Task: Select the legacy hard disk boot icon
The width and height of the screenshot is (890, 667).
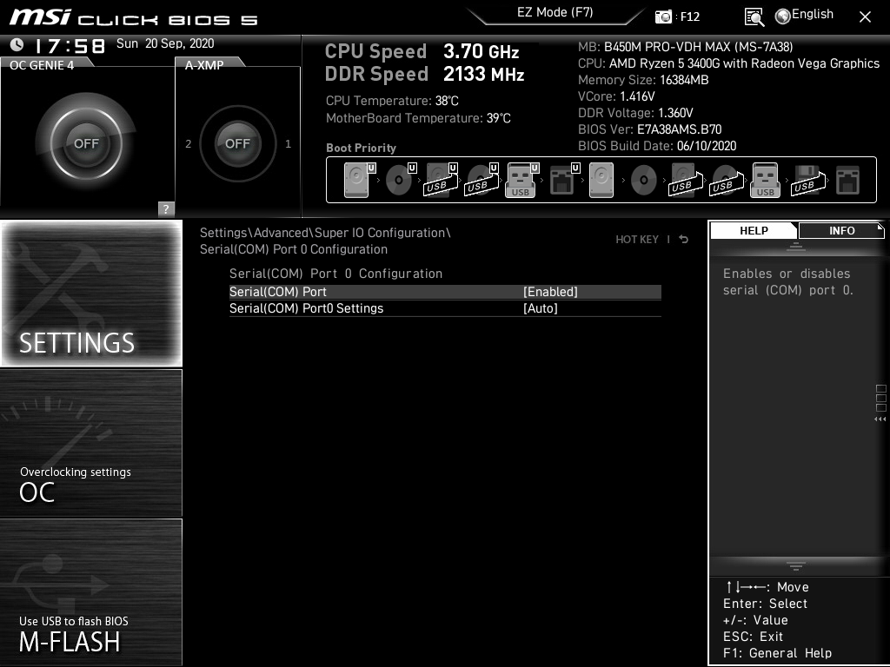Action: (x=601, y=180)
